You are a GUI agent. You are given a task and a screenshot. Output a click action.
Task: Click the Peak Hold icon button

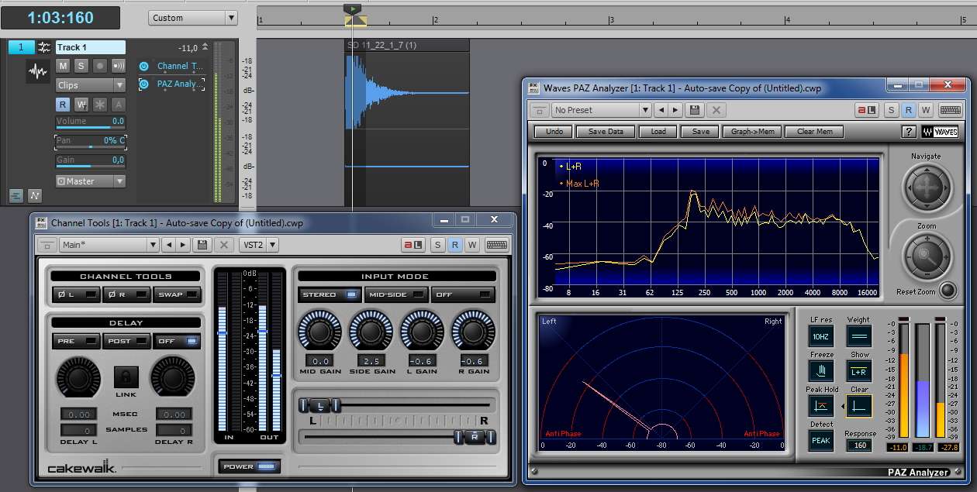point(821,406)
